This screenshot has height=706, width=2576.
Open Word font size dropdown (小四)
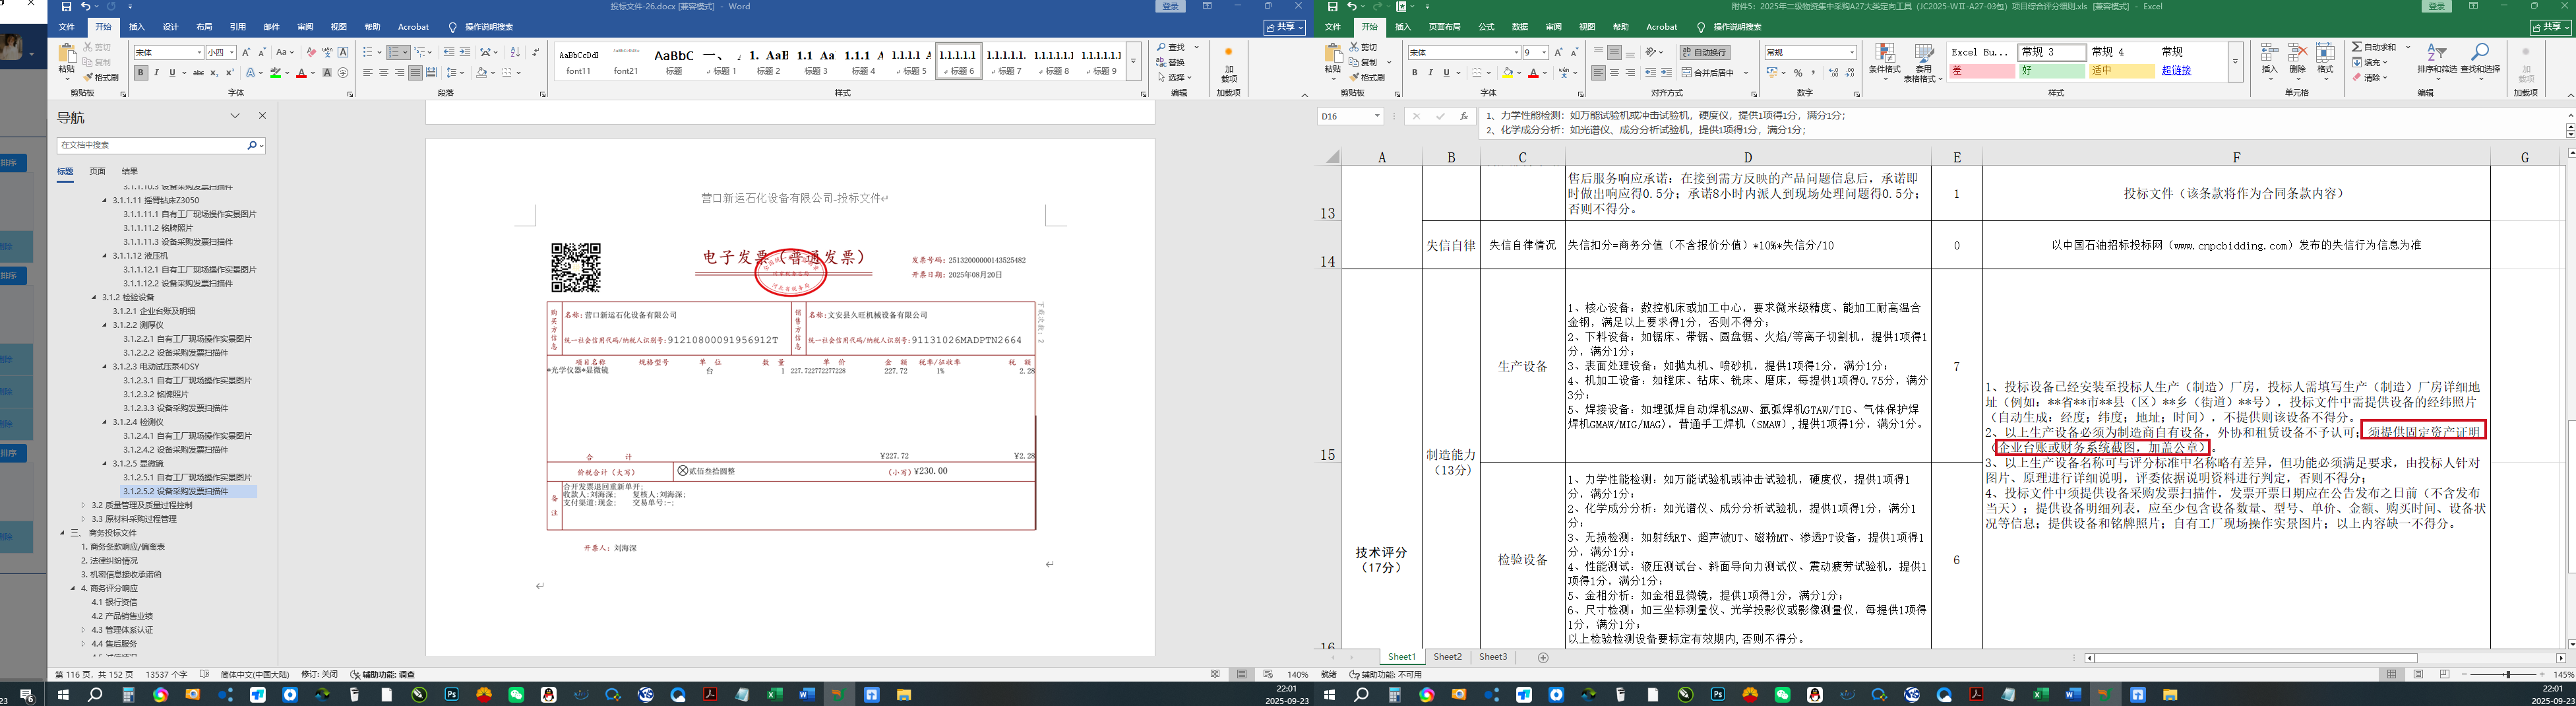pos(232,52)
